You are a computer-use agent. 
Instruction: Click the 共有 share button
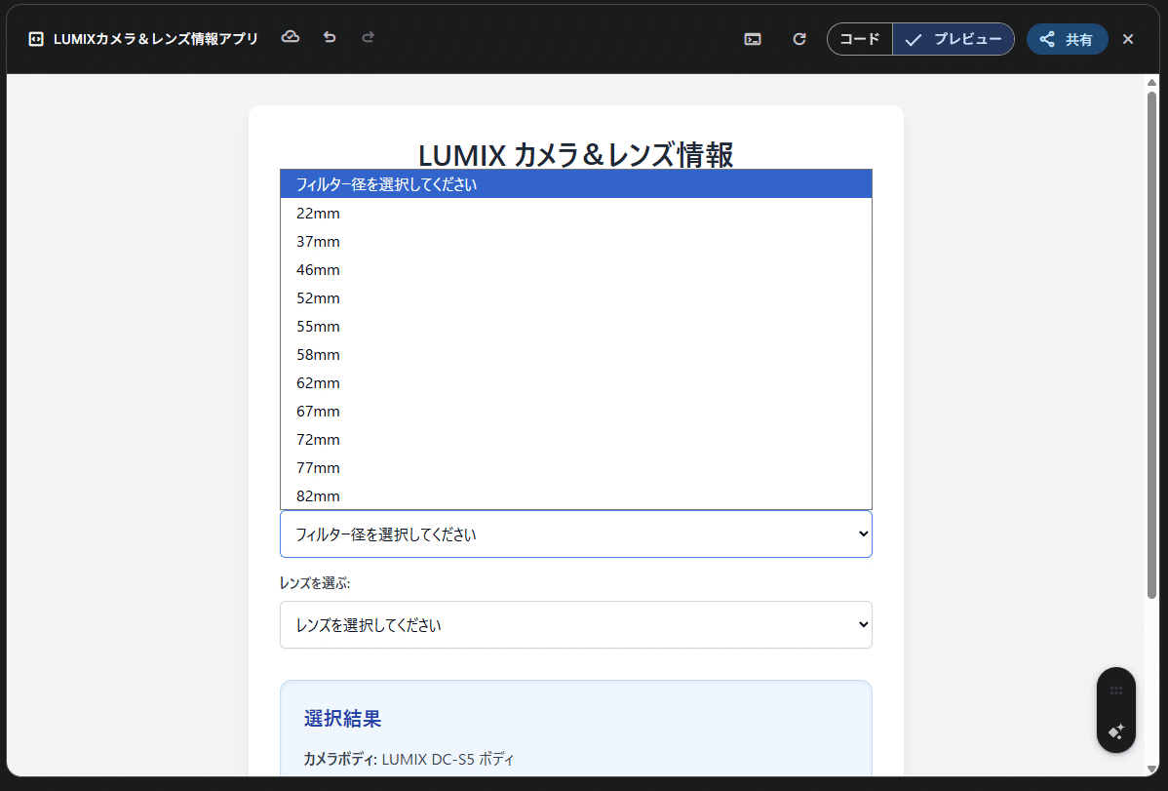[1067, 39]
